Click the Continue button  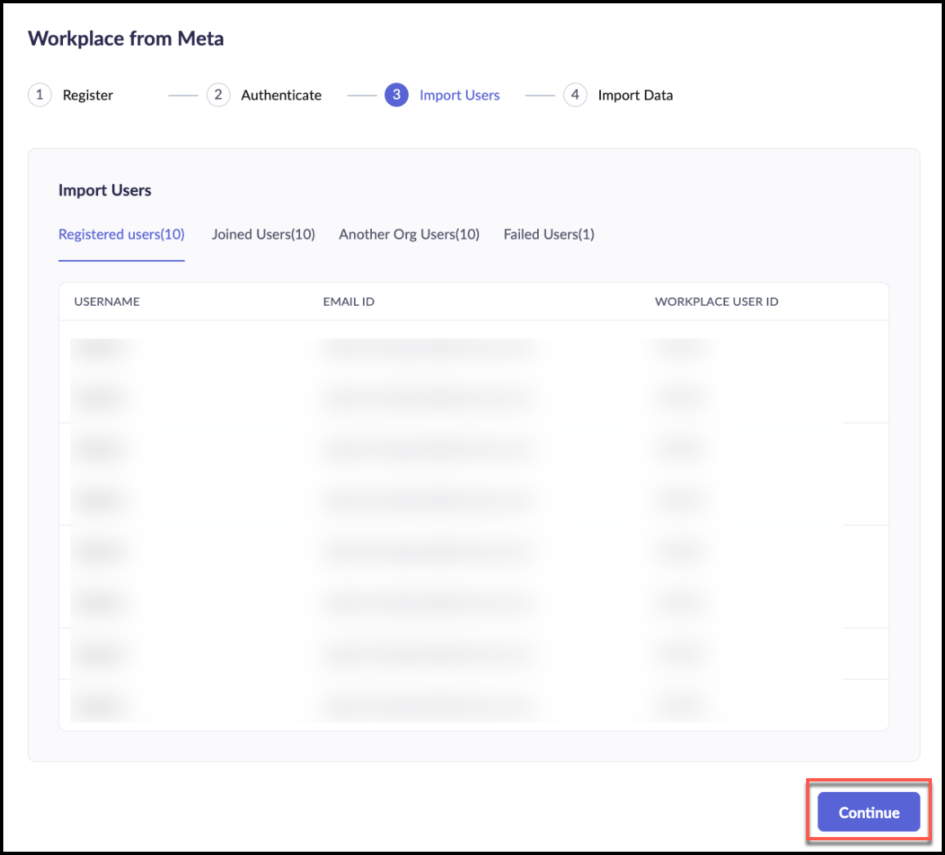point(868,812)
